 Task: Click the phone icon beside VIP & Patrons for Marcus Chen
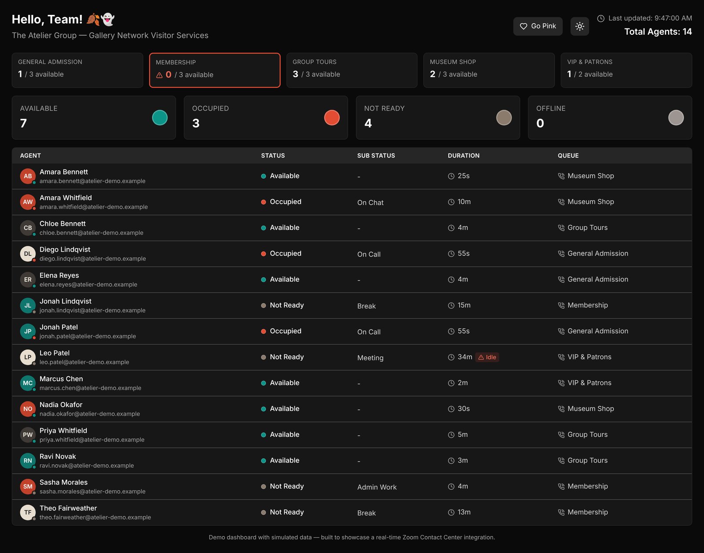pos(561,383)
